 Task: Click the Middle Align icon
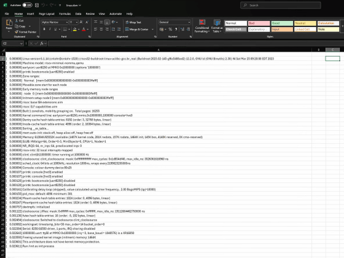click(x=101, y=22)
